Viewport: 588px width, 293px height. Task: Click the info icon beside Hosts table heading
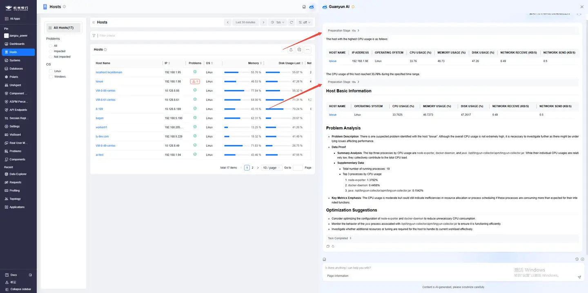(105, 50)
